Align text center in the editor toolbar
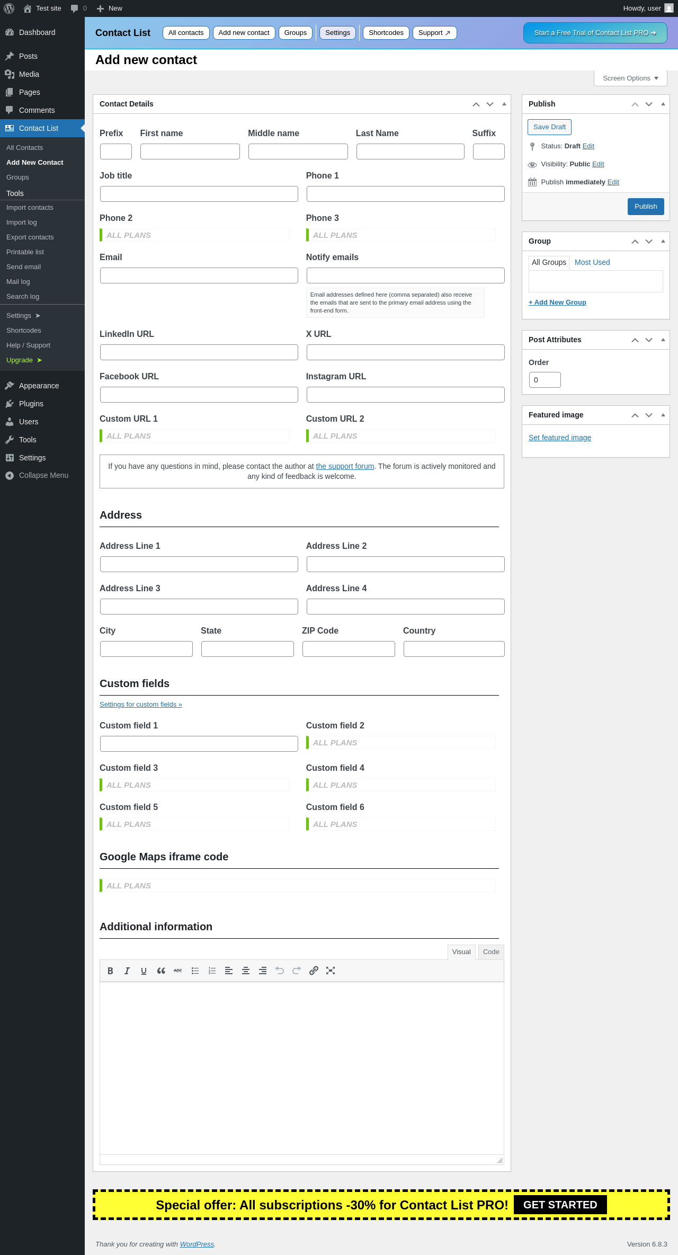 point(246,971)
